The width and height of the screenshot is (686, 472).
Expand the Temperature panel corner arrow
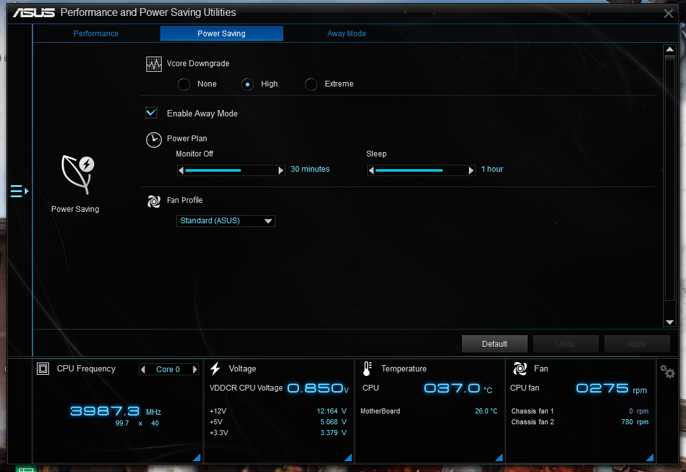tap(499, 457)
